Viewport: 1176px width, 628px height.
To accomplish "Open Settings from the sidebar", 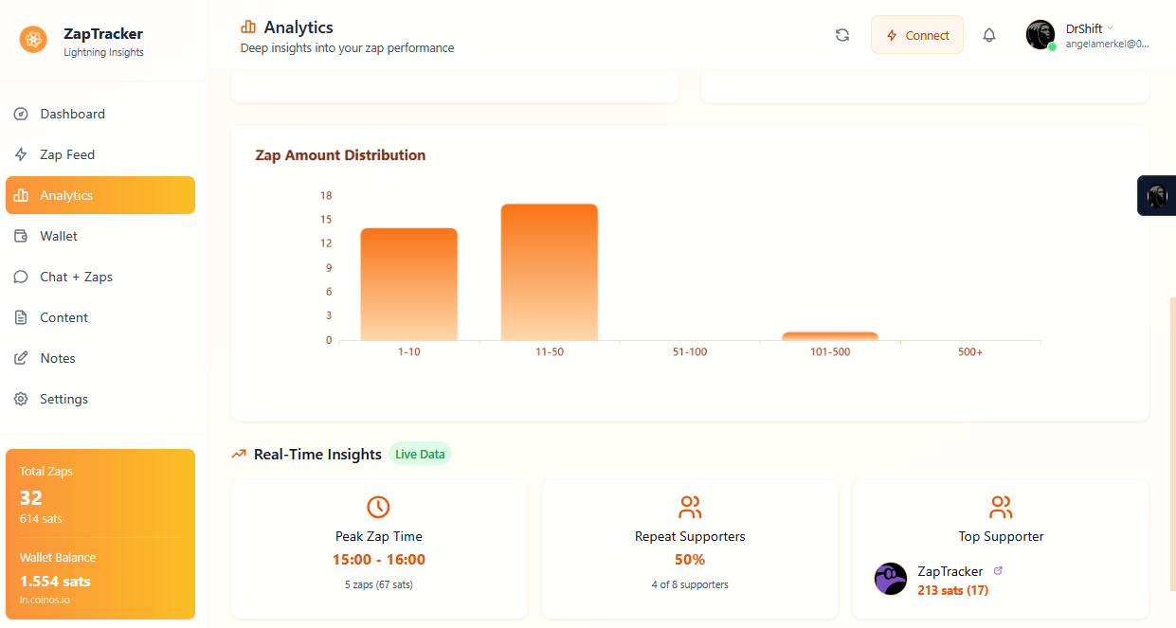I will coord(63,399).
